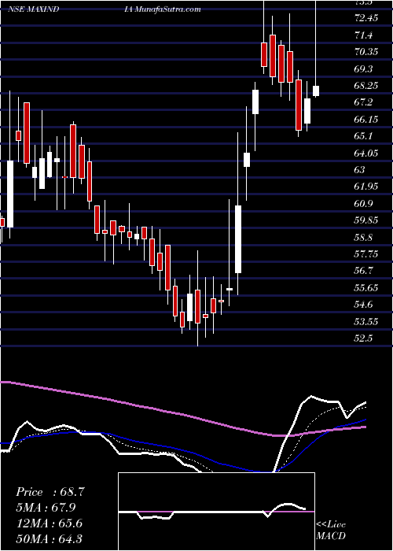Click the 52.5 price axis label
The width and height of the screenshot is (393, 551).
(x=364, y=338)
